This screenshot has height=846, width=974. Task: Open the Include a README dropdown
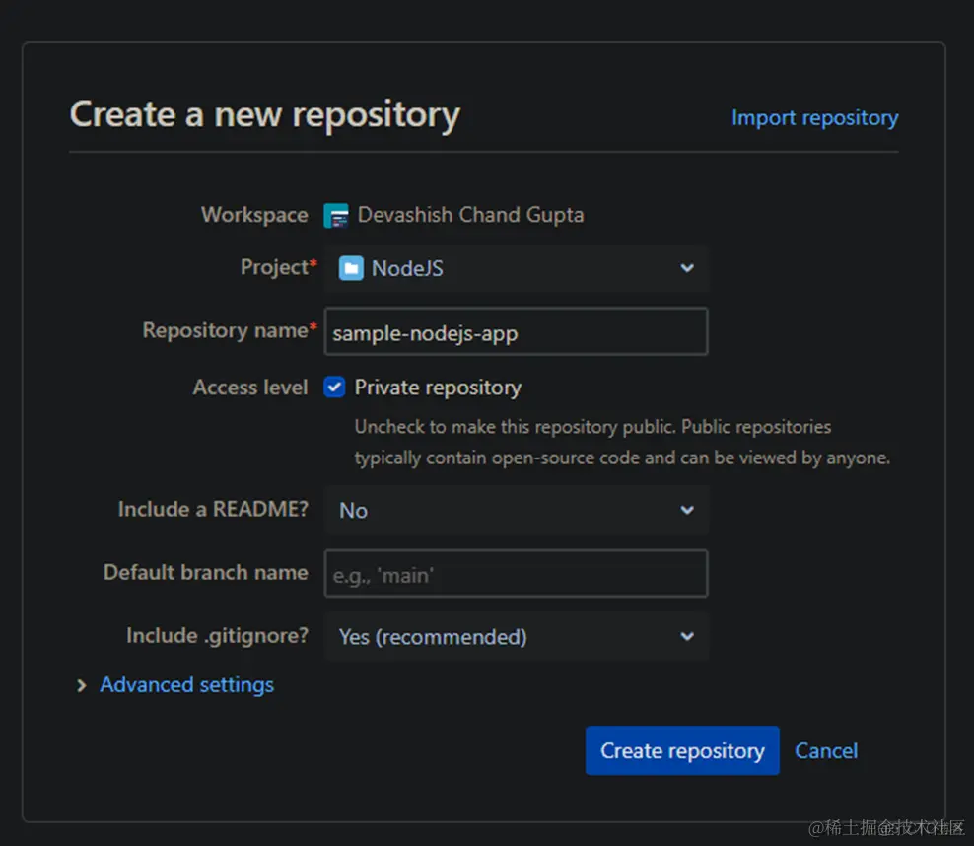(516, 510)
